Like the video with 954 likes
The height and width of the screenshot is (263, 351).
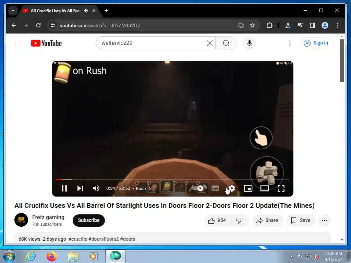(x=217, y=220)
